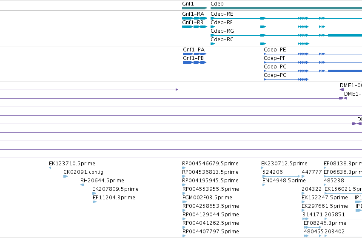Click the 314171 feature label
The height and width of the screenshot is (238, 362).
tap(312, 215)
